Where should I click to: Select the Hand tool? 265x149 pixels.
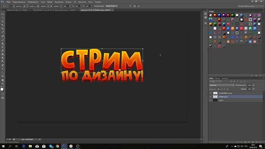point(2,80)
